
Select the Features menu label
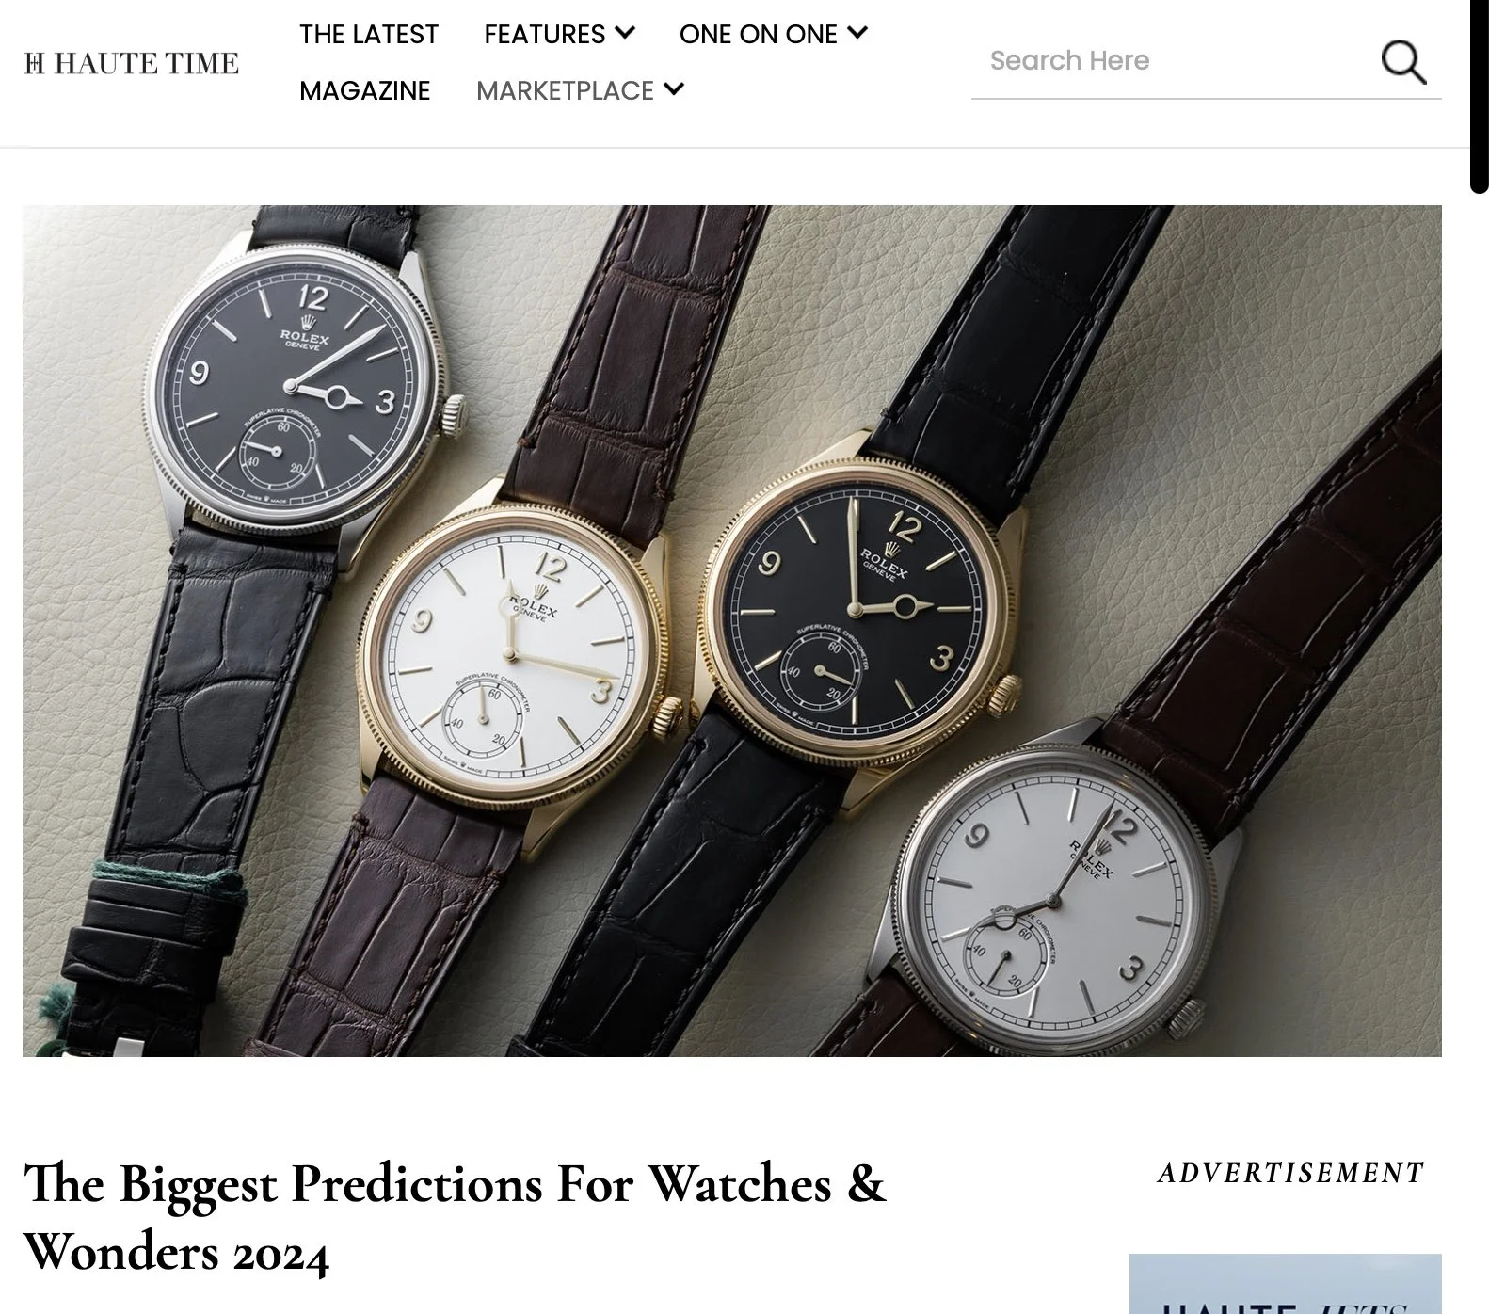click(x=544, y=35)
